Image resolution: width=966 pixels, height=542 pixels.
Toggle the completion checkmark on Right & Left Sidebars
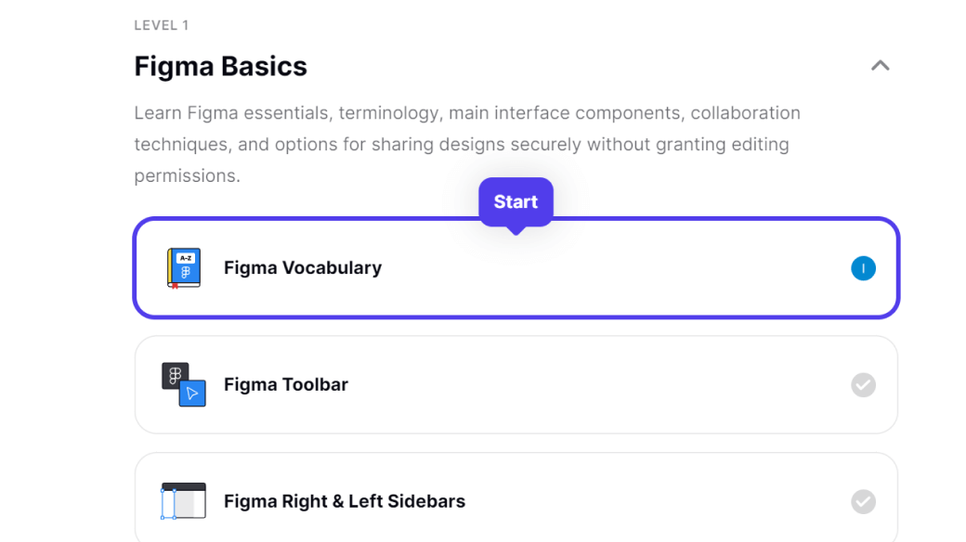(x=863, y=501)
